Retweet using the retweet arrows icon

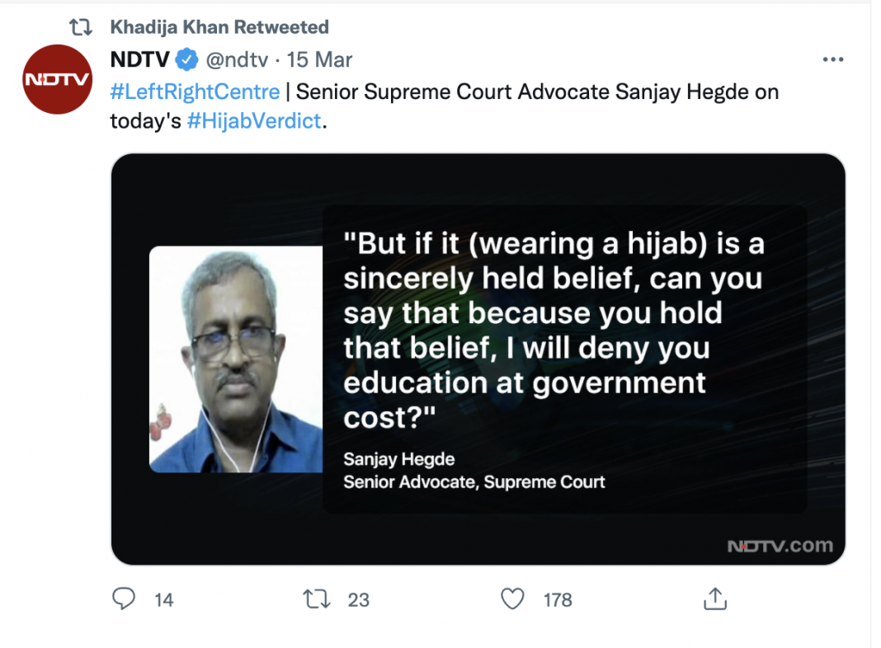coord(318,599)
